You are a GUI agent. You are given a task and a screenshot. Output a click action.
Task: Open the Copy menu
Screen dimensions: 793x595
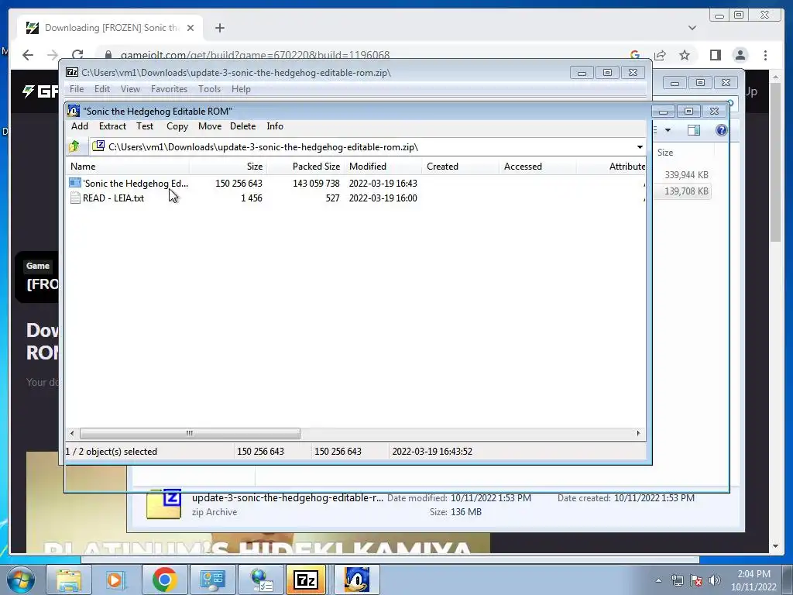(x=177, y=126)
